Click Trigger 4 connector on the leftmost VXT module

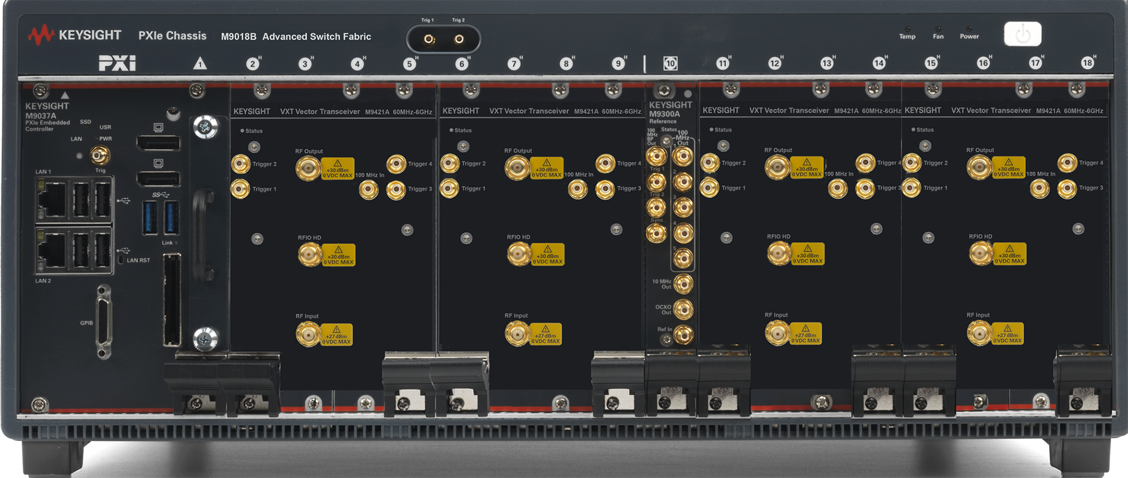pos(396,164)
